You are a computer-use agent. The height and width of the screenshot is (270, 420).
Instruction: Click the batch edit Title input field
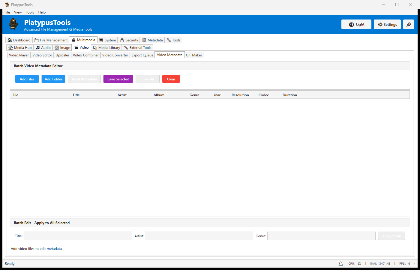78,236
